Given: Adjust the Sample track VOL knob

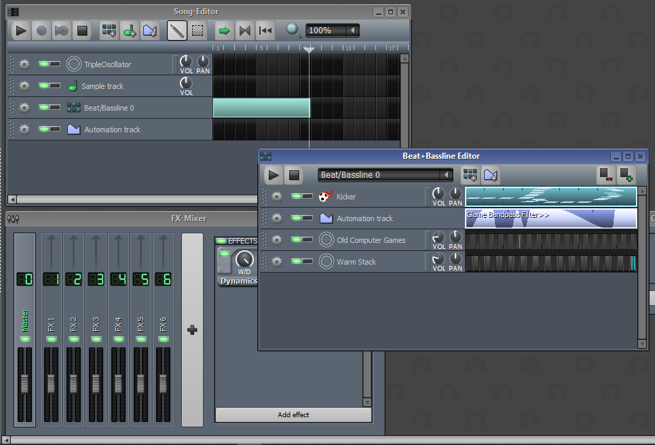Looking at the screenshot, I should [186, 83].
